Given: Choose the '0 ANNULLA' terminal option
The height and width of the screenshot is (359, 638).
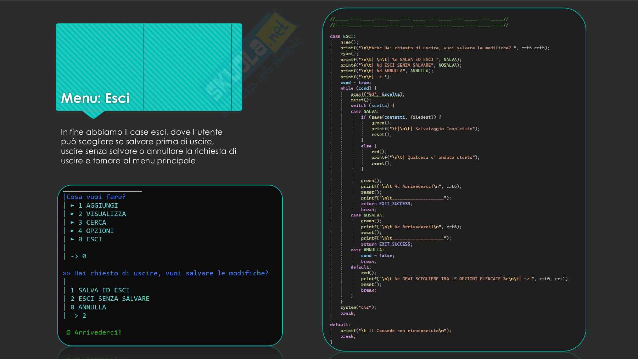Looking at the screenshot, I should click(x=88, y=307).
